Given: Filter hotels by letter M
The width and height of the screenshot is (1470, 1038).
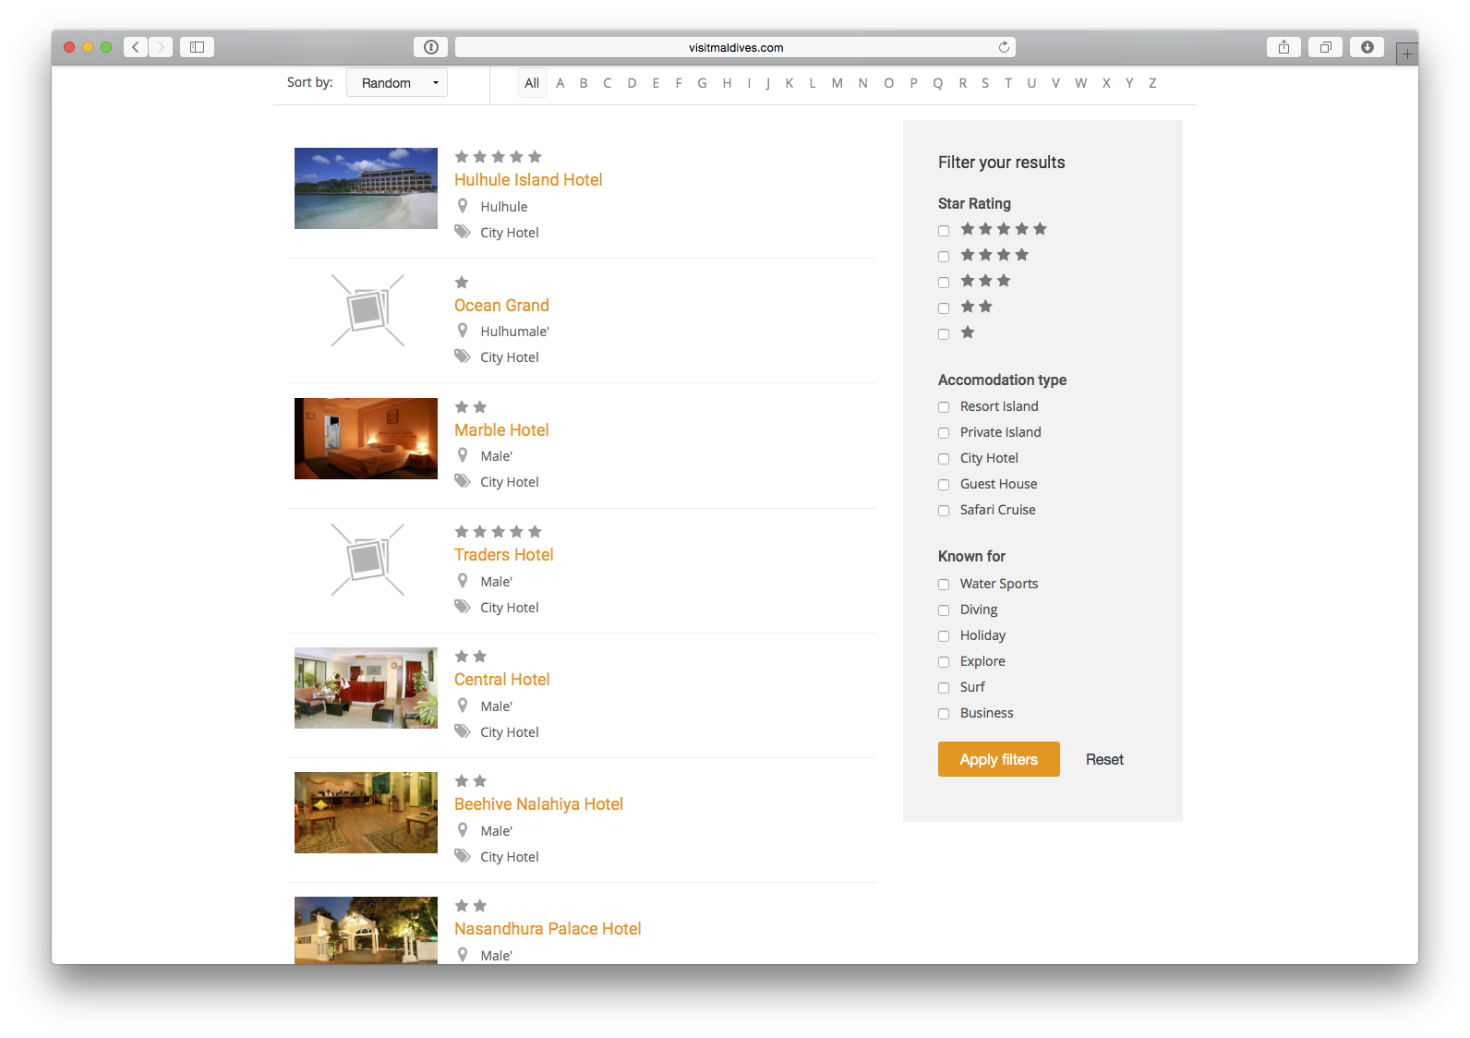Looking at the screenshot, I should 837,83.
